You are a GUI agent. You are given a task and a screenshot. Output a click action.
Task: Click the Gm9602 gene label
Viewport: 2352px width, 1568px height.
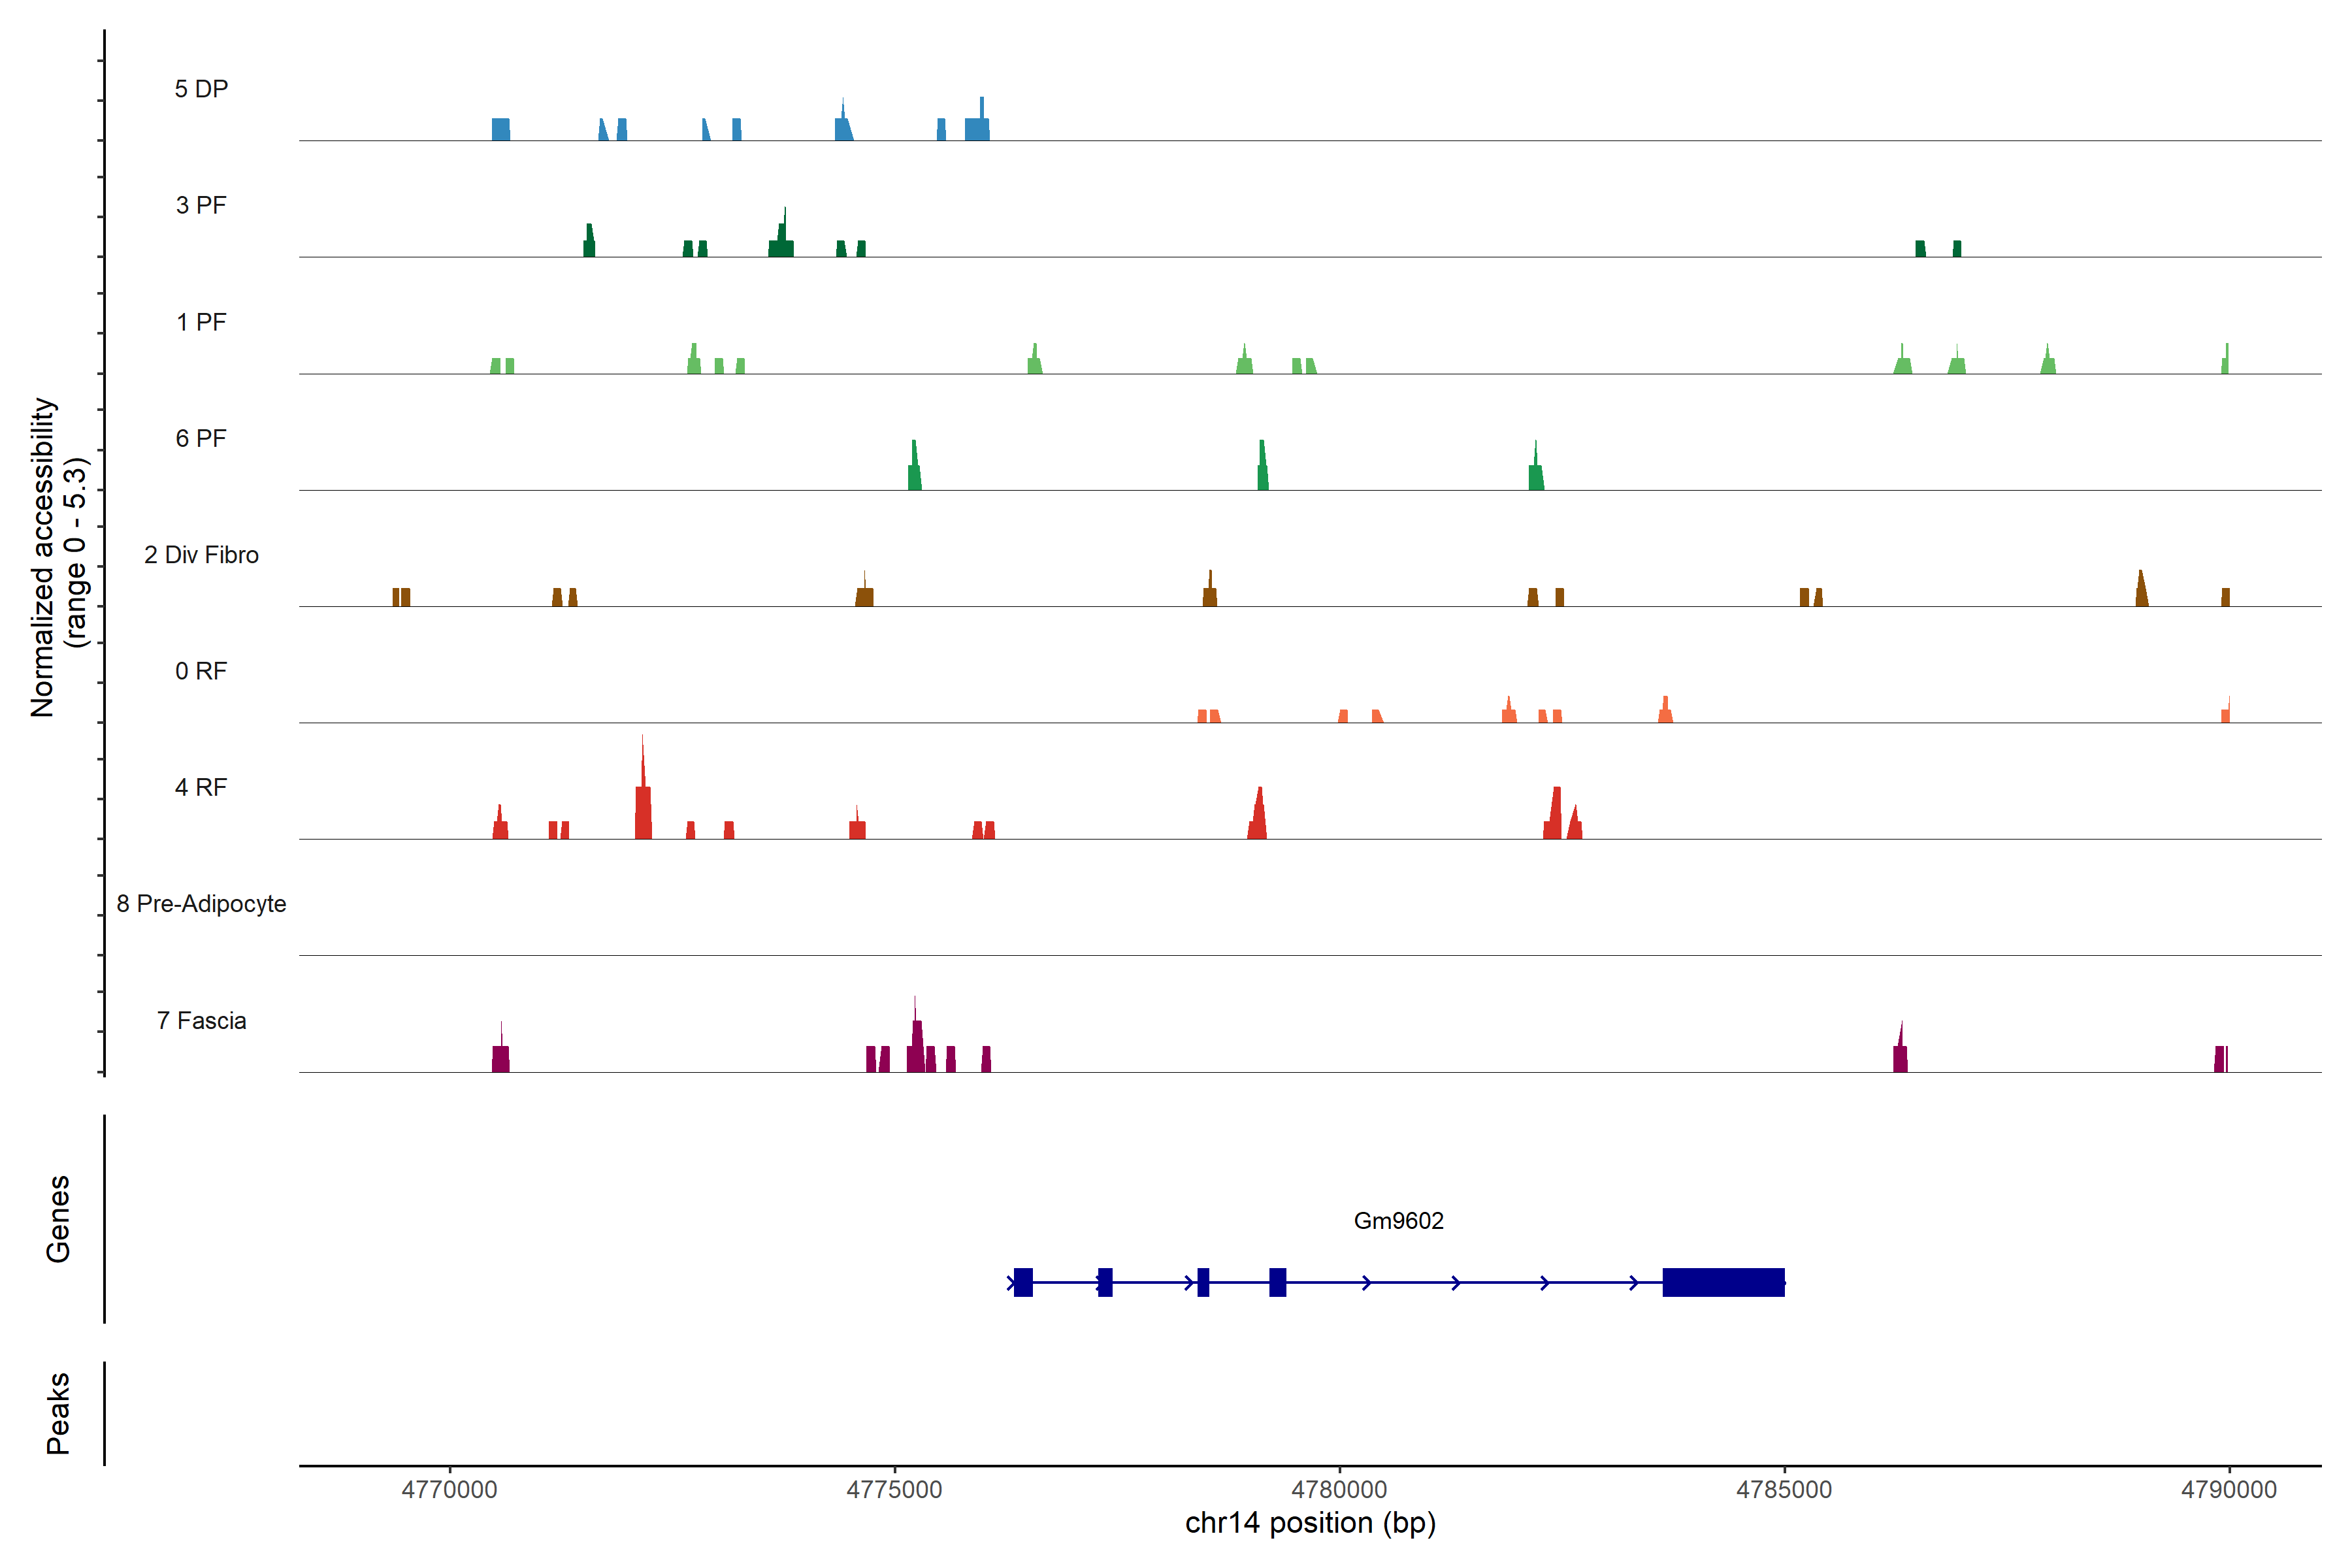1398,1221
